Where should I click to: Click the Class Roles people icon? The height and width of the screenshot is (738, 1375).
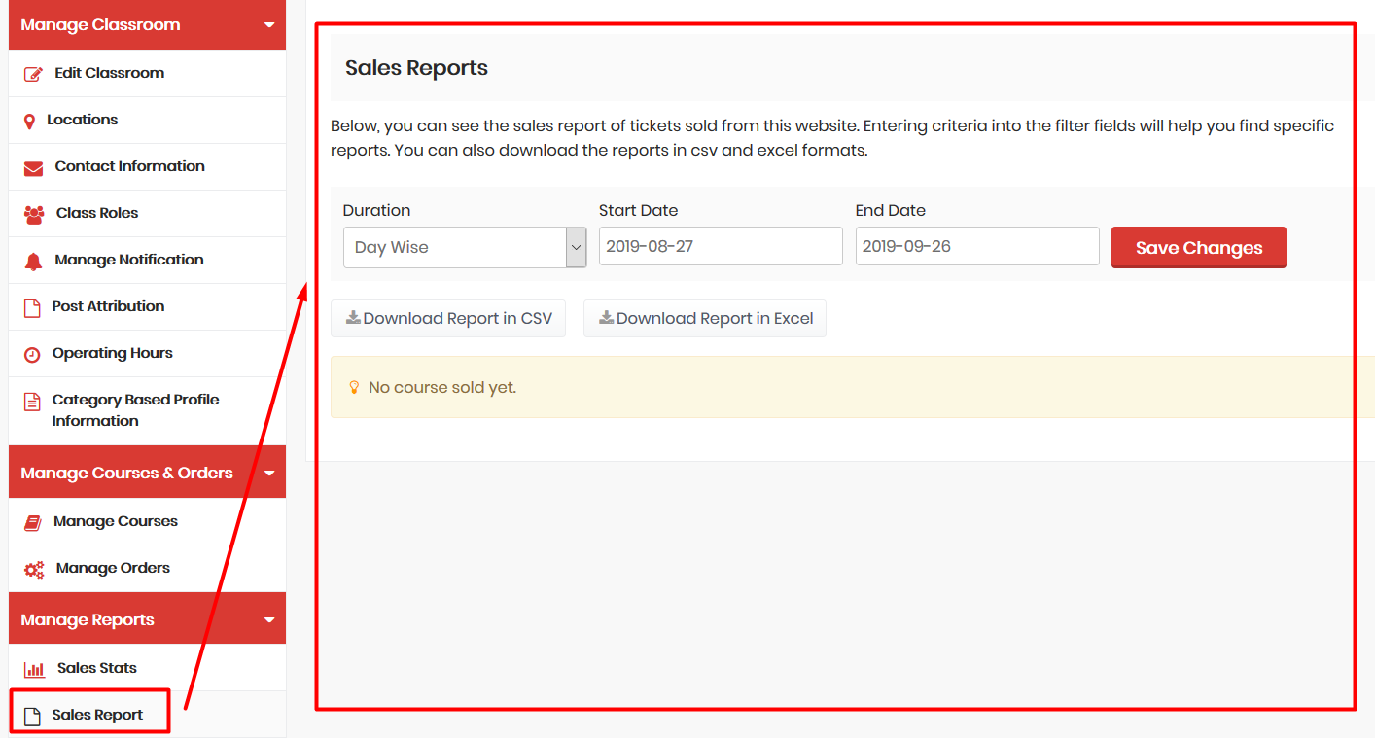pyautogui.click(x=34, y=214)
